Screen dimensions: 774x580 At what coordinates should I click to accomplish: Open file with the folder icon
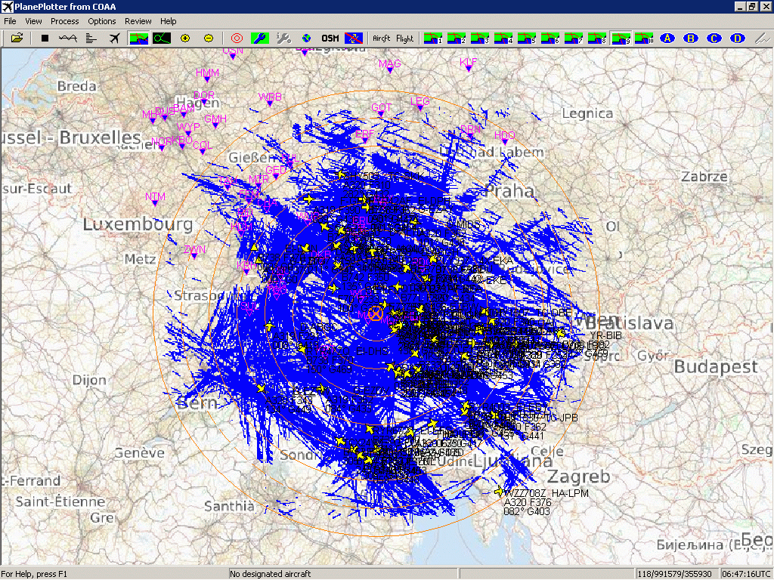coord(17,38)
